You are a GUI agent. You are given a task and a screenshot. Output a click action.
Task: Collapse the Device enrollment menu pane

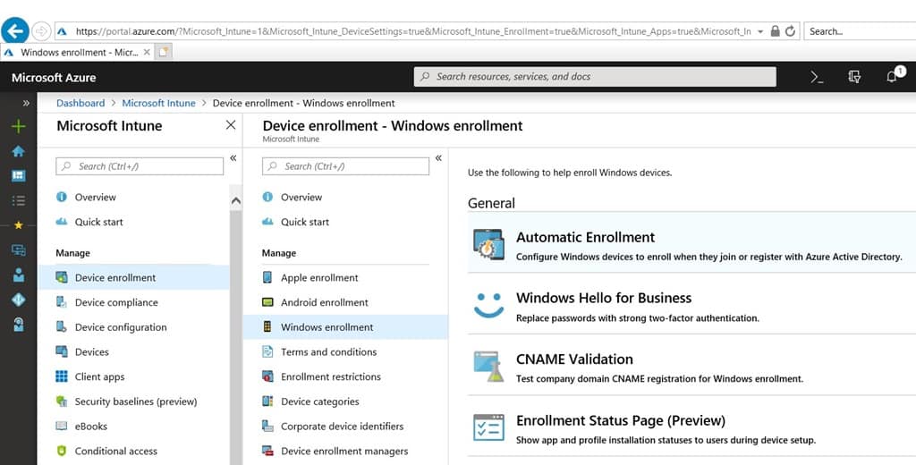[438, 158]
